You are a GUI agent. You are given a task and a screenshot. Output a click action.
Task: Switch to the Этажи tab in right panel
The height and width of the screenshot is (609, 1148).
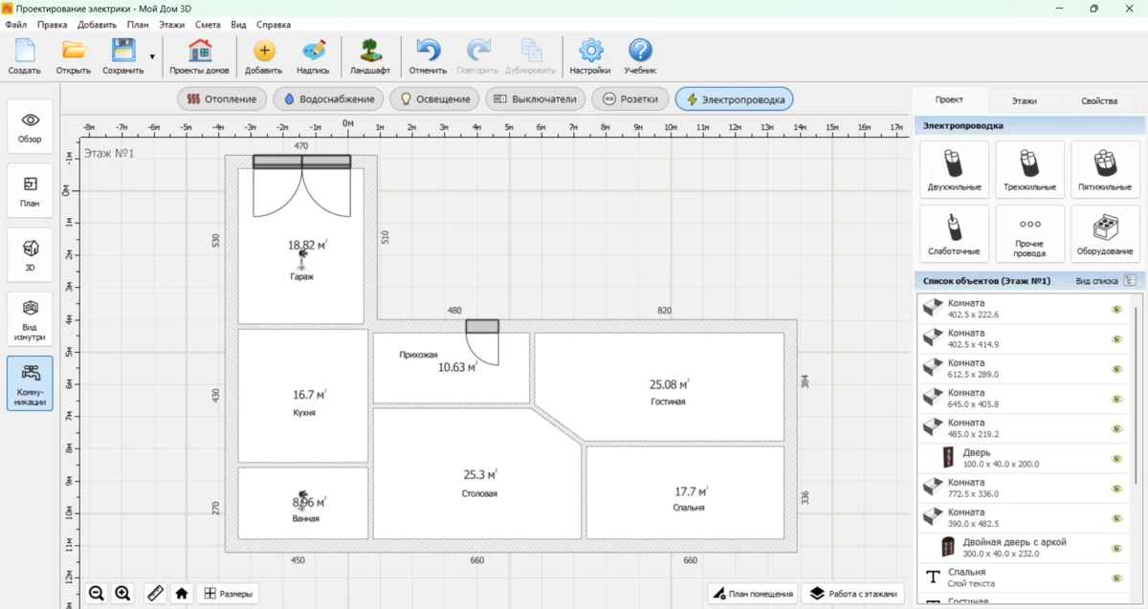click(1025, 100)
